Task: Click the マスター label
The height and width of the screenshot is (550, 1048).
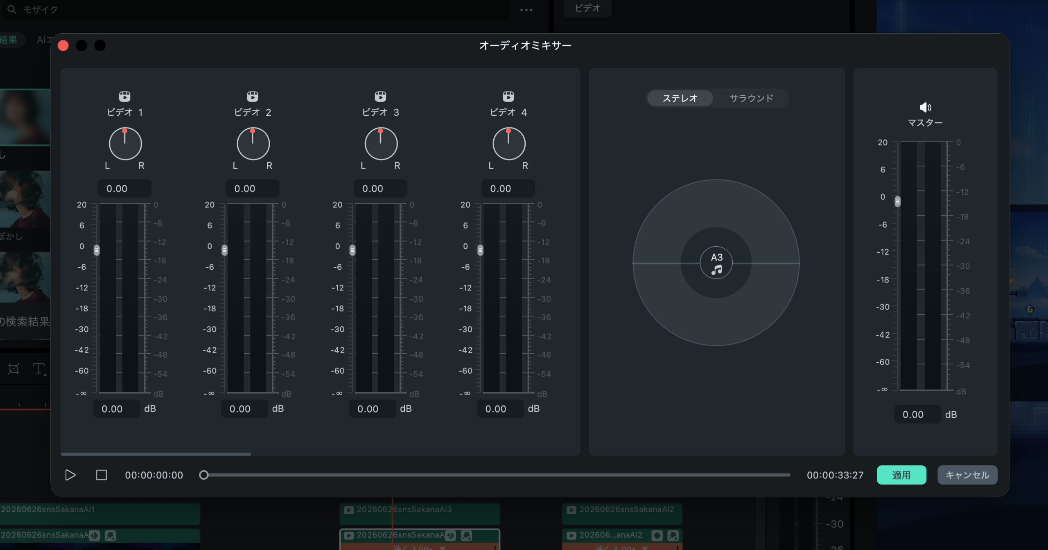Action: [925, 123]
